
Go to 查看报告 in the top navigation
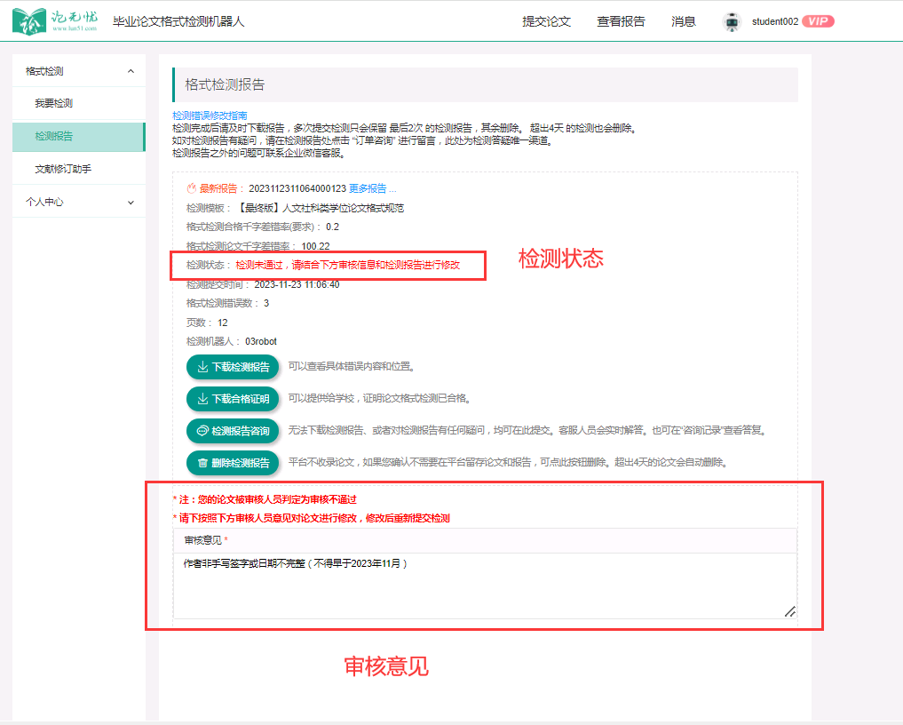621,22
